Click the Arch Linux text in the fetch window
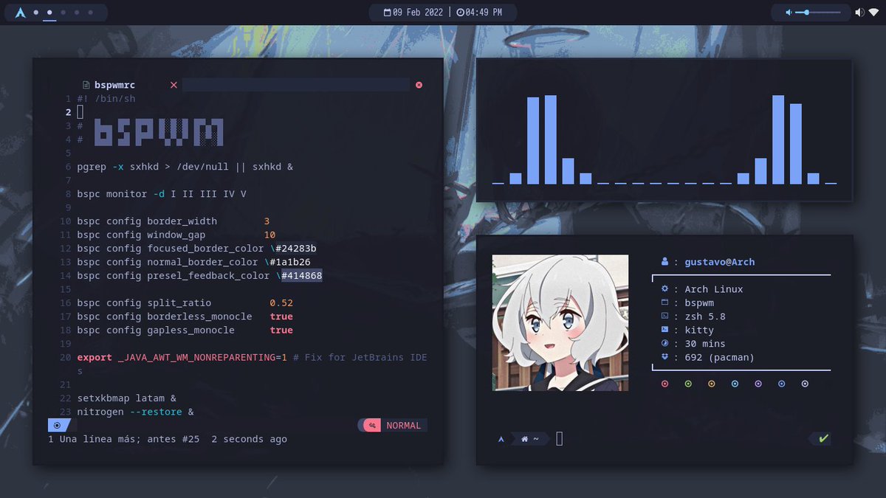 click(714, 289)
